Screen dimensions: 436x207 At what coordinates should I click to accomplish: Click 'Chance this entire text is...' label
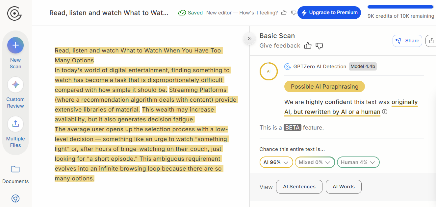coord(292,149)
